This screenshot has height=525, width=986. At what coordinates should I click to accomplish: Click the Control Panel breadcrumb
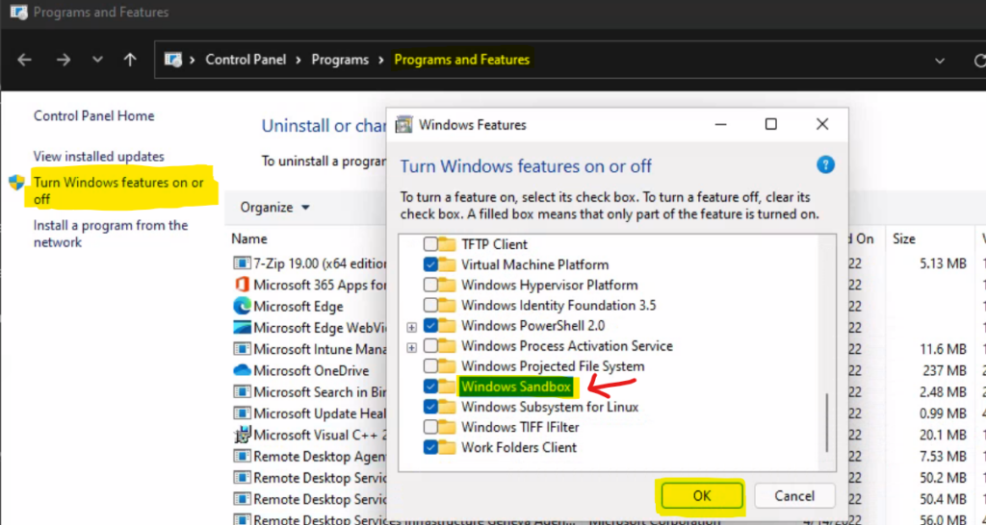[246, 60]
